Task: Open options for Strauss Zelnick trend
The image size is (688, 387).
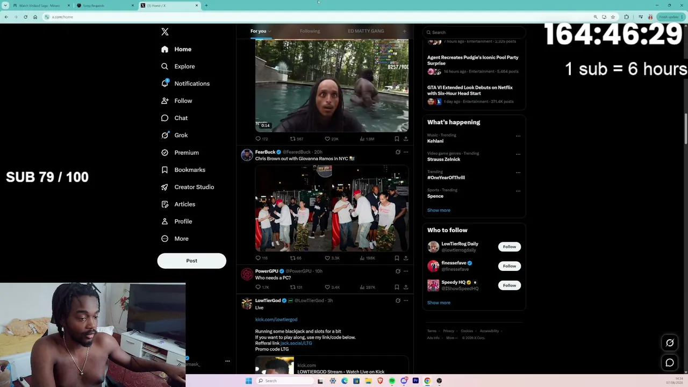Action: click(518, 154)
